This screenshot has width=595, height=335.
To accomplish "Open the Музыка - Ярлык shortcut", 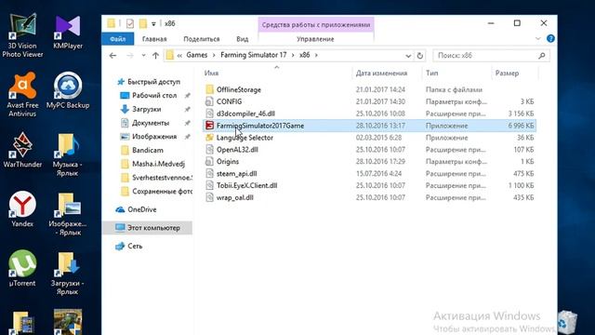I will tap(67, 154).
